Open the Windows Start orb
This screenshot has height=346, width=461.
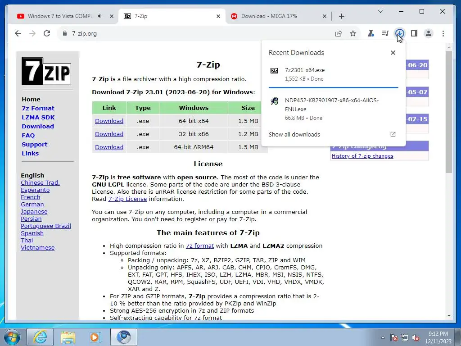pyautogui.click(x=12, y=337)
